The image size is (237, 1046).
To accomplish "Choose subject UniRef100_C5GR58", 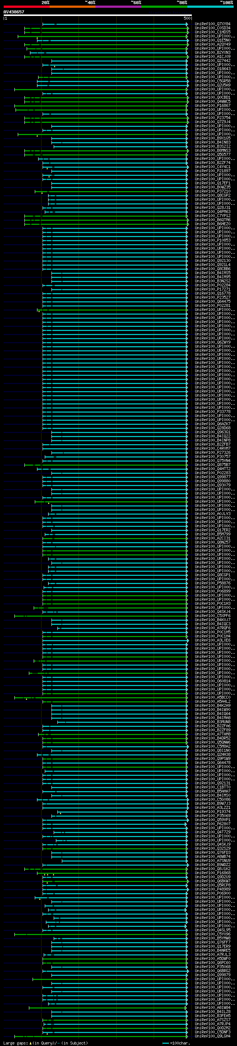I will (213, 81).
